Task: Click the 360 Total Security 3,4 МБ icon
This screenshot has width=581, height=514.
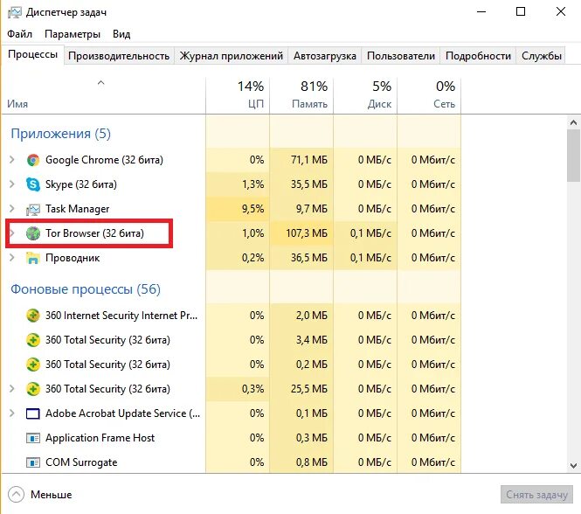Action: point(33,340)
